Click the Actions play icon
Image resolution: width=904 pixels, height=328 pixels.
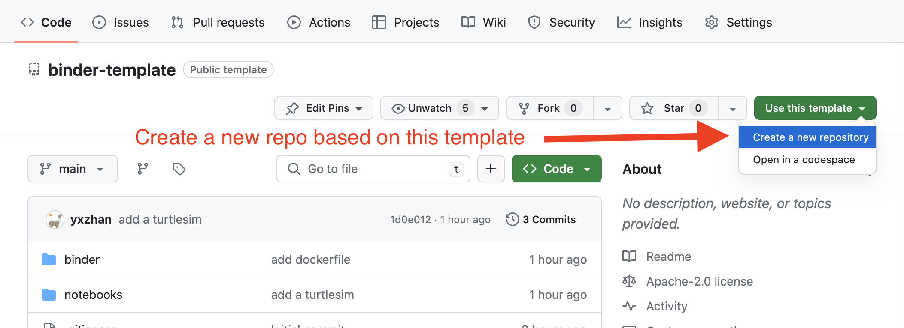294,22
